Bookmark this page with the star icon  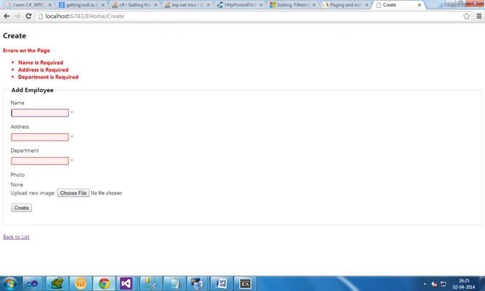pos(466,16)
